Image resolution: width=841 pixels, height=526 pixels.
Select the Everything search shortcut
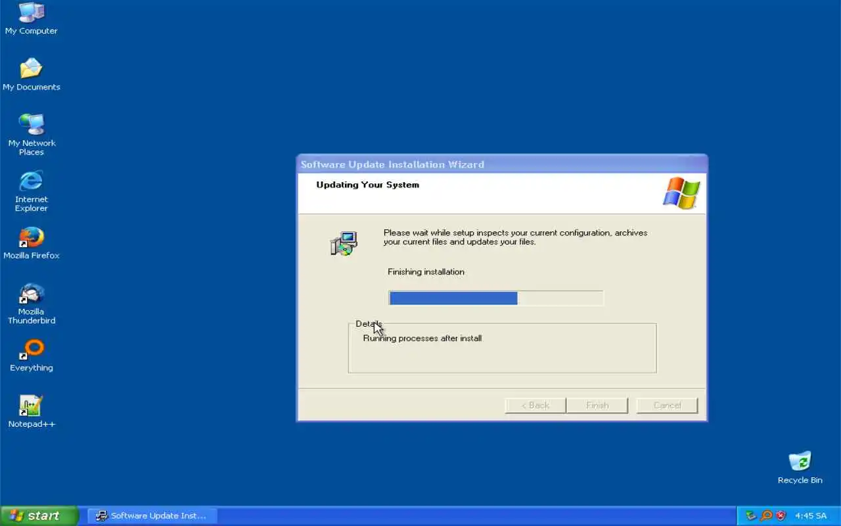pos(31,356)
